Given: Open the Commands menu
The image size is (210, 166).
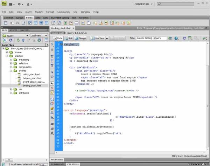Looking at the screenshot, I should tap(63, 12).
